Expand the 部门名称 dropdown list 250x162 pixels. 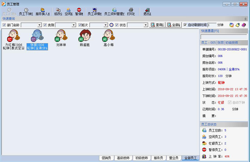click(x=40, y=25)
